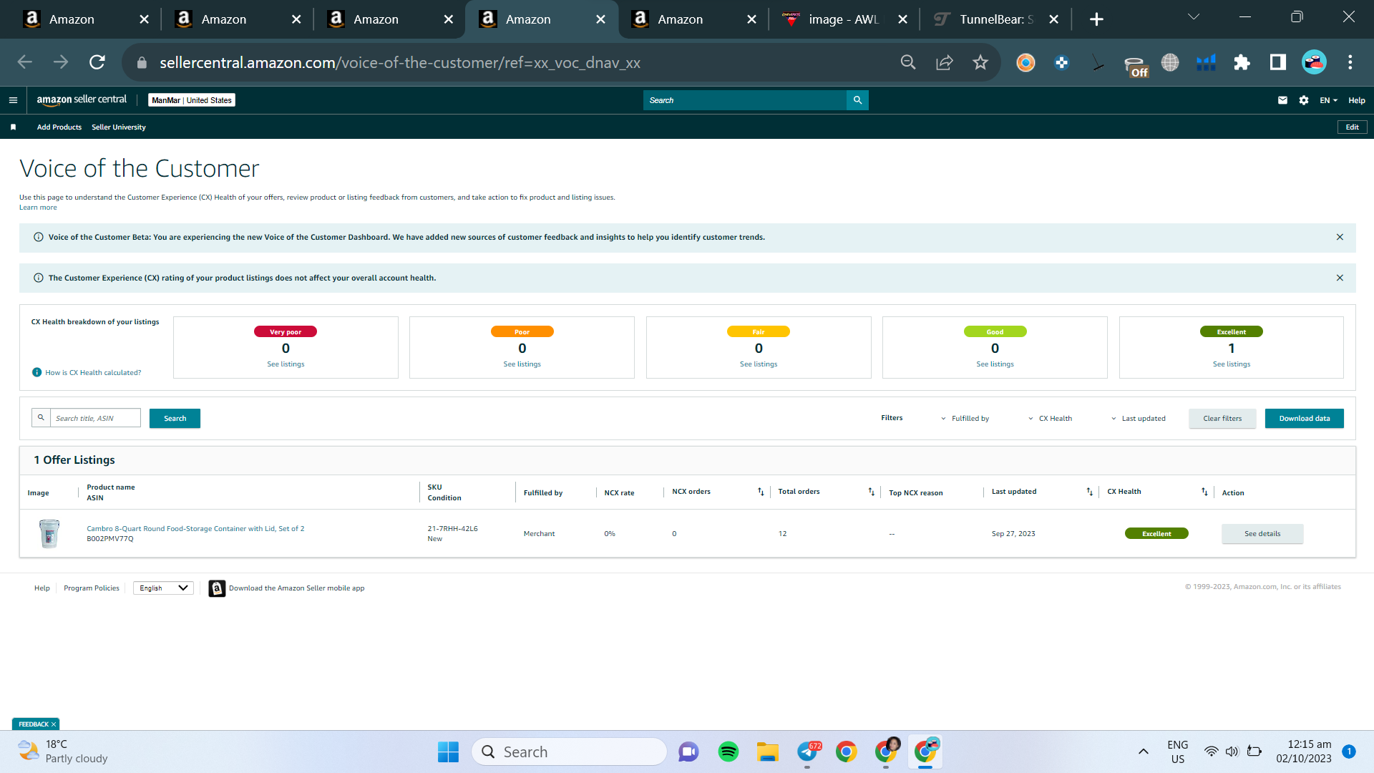Click into Search title, ASIN field
Image resolution: width=1374 pixels, height=773 pixels.
pos(95,419)
